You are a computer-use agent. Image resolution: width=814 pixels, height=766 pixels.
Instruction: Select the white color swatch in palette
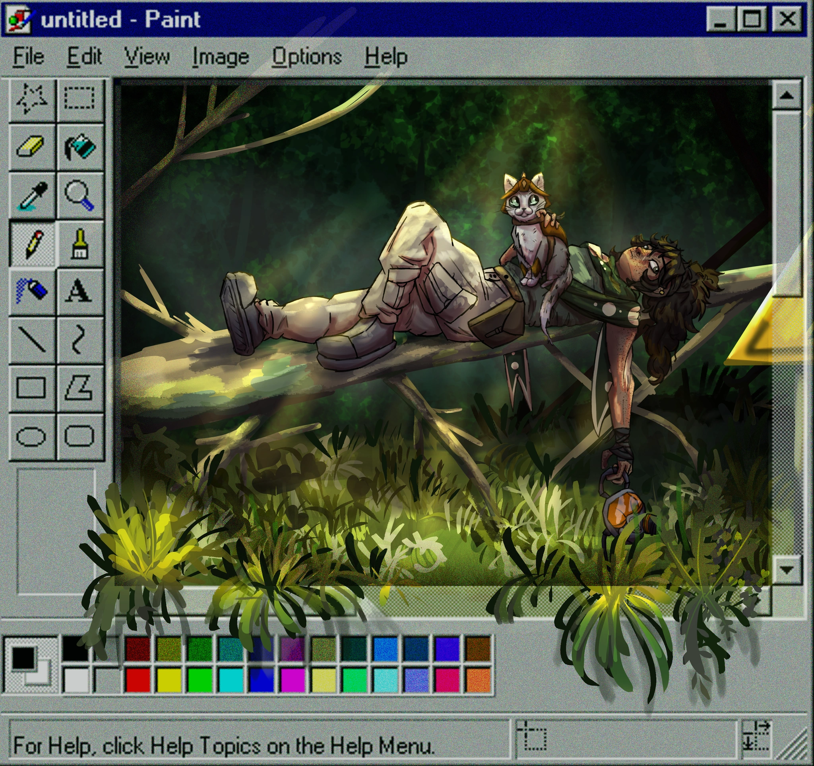76,680
